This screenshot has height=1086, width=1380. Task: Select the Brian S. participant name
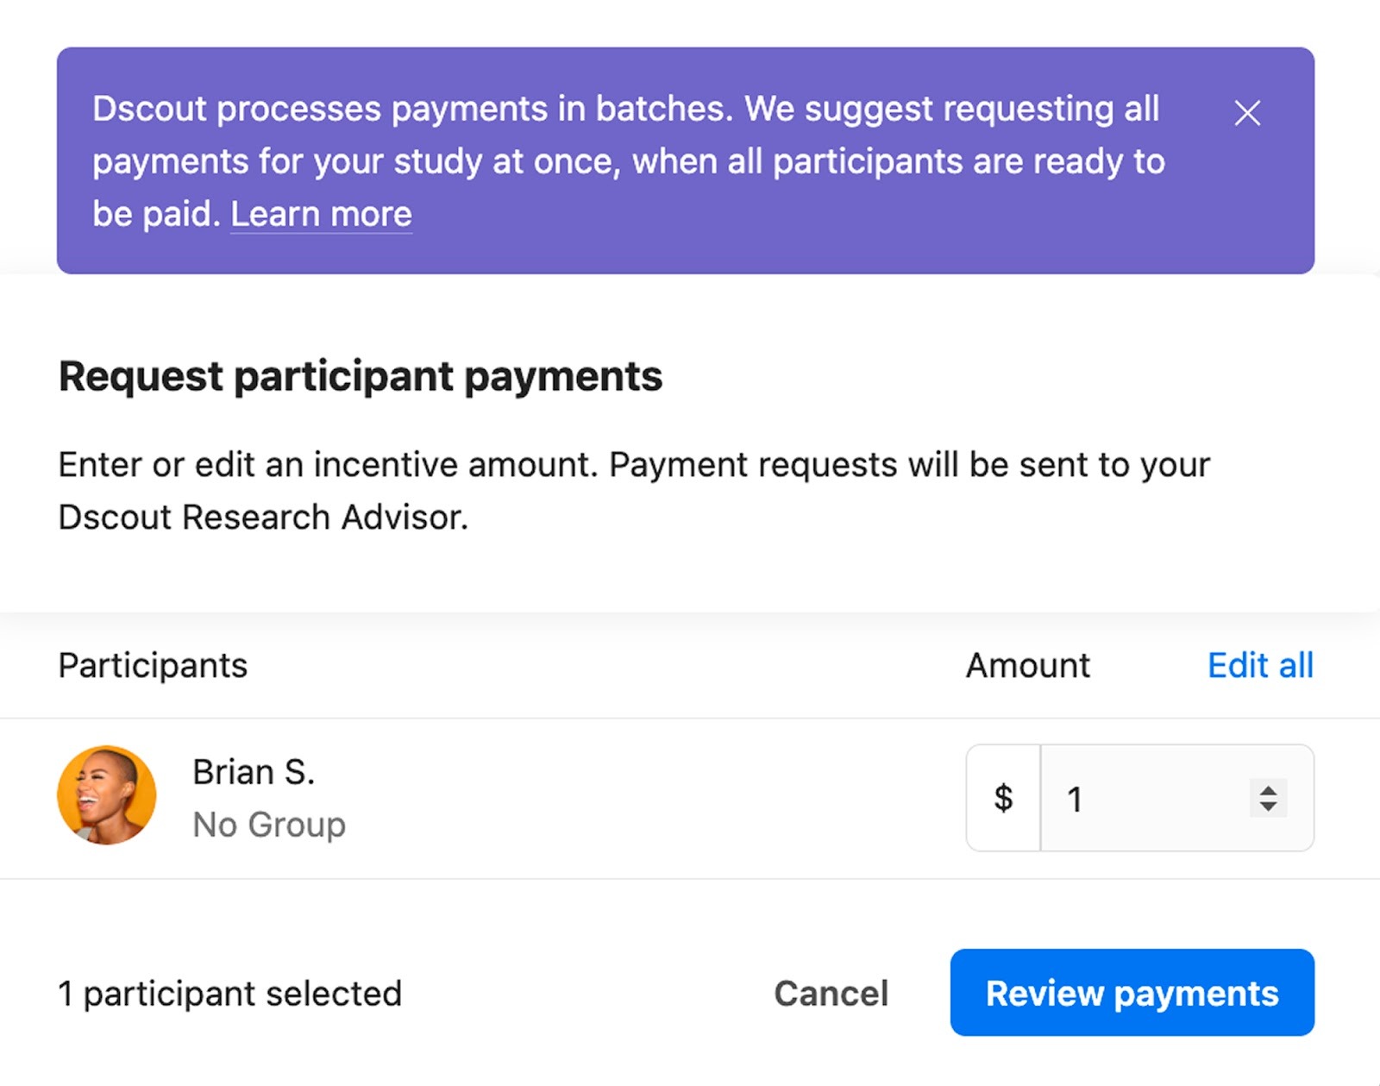254,772
